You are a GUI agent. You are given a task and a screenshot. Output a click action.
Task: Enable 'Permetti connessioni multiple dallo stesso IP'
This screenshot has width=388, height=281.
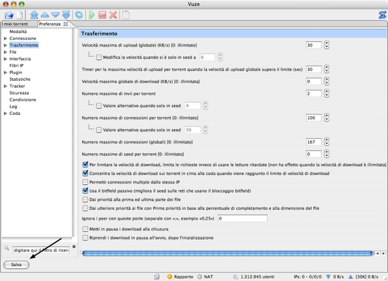click(85, 182)
